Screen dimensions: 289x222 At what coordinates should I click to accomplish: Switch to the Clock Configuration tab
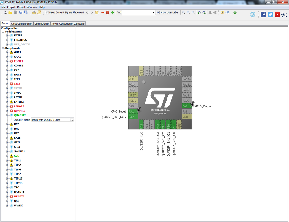point(22,24)
